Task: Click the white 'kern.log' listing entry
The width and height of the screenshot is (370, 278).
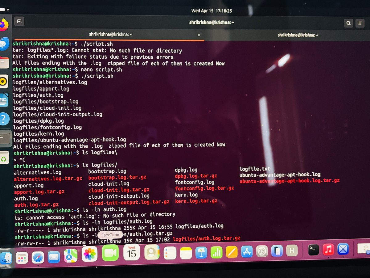Action: 186,195
